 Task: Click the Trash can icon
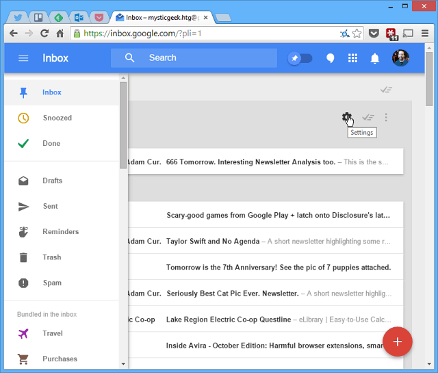click(23, 257)
